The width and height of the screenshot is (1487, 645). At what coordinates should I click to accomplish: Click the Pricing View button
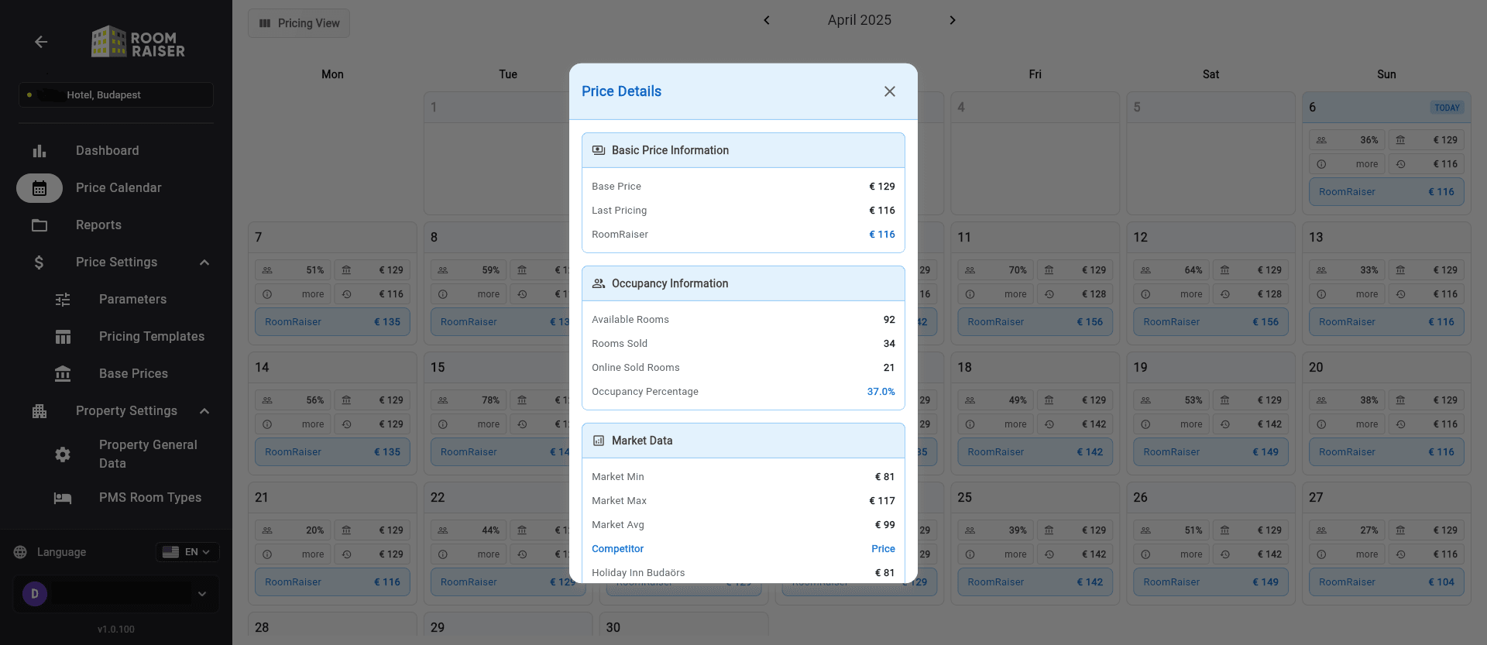(299, 23)
